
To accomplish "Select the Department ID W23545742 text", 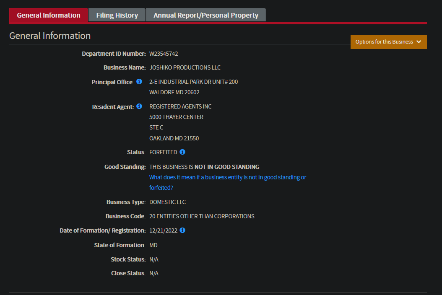I will [164, 54].
